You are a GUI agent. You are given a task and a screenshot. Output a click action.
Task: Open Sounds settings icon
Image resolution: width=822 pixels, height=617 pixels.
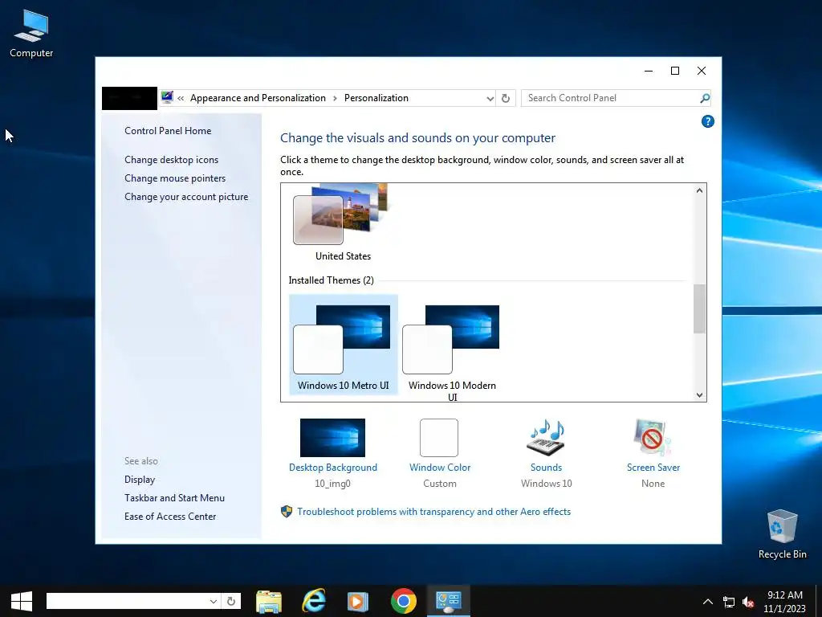tap(546, 438)
